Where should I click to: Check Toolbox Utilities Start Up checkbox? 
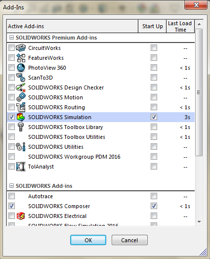pyautogui.click(x=154, y=137)
